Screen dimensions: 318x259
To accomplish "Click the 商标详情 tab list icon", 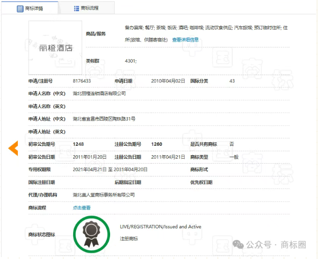I will 20,8.
